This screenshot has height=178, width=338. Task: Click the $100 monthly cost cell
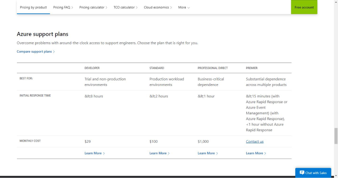tap(153, 142)
